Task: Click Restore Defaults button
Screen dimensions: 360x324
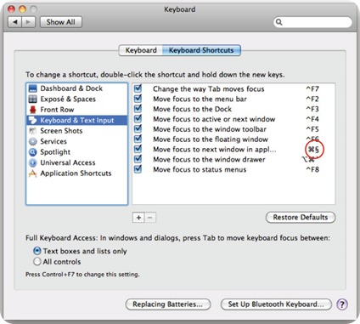Action: point(301,218)
